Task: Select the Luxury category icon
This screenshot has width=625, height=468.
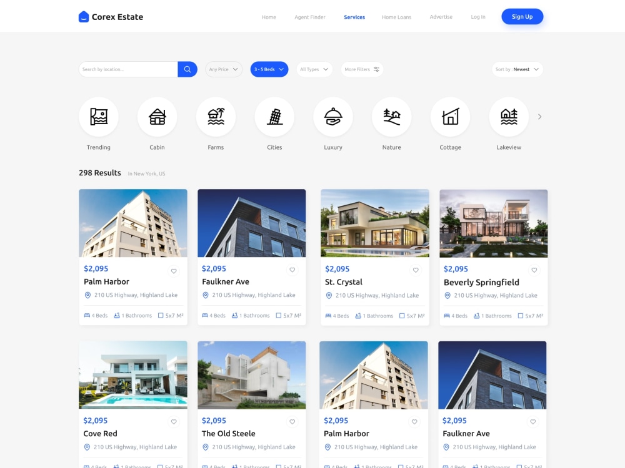Action: (x=333, y=117)
